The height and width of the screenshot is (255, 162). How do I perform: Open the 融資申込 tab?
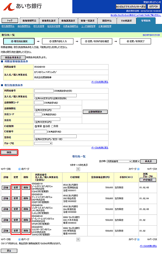107,21
